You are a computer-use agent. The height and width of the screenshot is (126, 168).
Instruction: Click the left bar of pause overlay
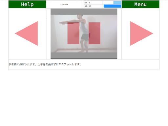pyautogui.click(x=73, y=33)
